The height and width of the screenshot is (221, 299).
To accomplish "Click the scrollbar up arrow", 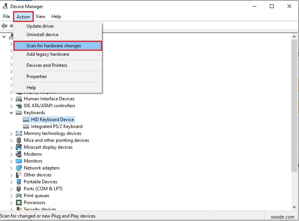I will pos(294,37).
